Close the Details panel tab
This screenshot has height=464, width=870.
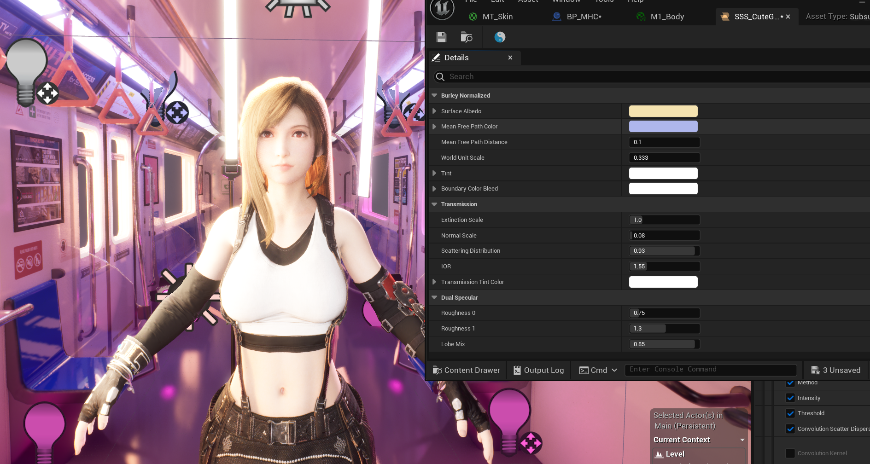[510, 58]
